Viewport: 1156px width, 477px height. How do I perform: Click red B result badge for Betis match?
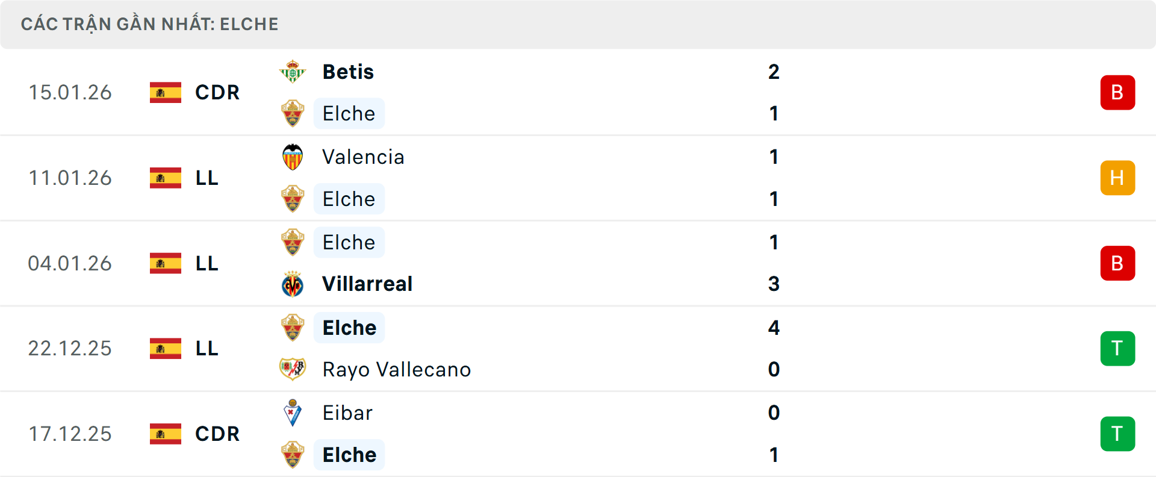click(x=1117, y=93)
